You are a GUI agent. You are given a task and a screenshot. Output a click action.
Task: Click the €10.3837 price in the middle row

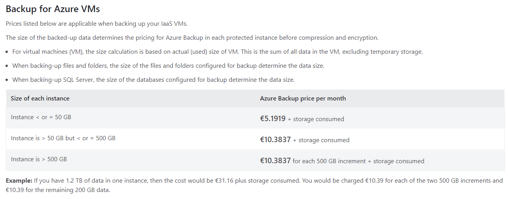pos(275,139)
